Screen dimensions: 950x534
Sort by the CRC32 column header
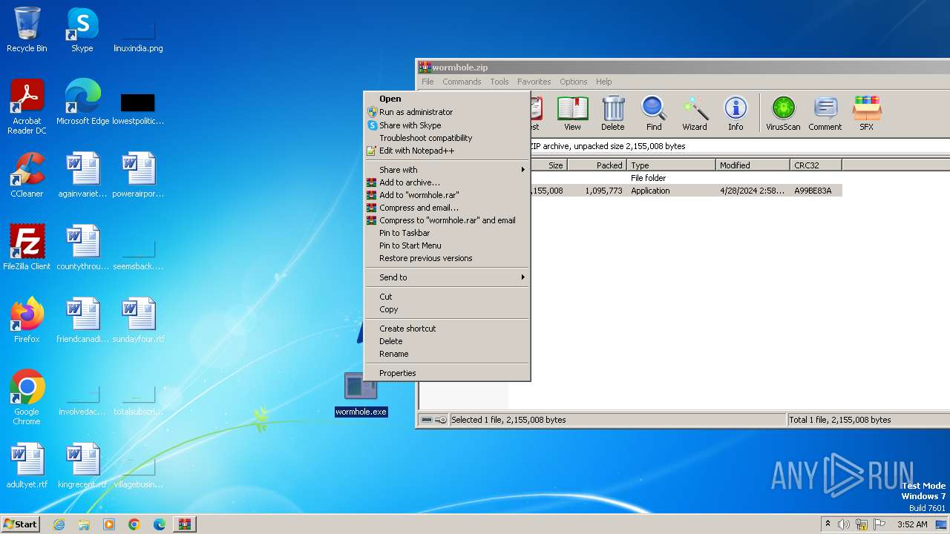(816, 165)
